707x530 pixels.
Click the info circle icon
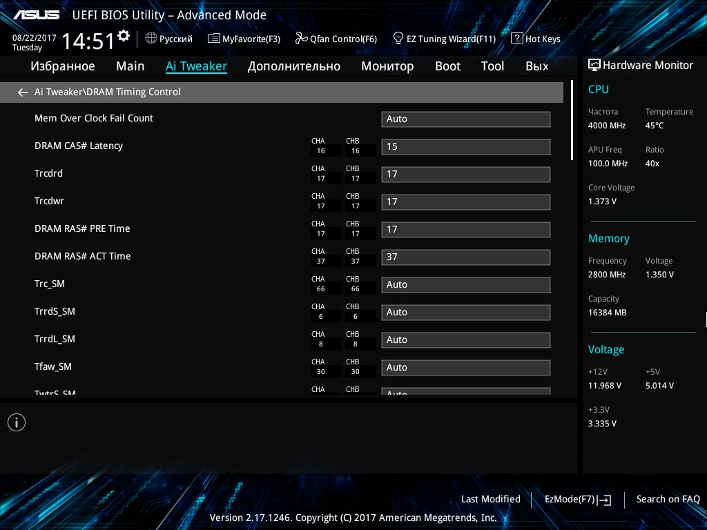pos(17,422)
